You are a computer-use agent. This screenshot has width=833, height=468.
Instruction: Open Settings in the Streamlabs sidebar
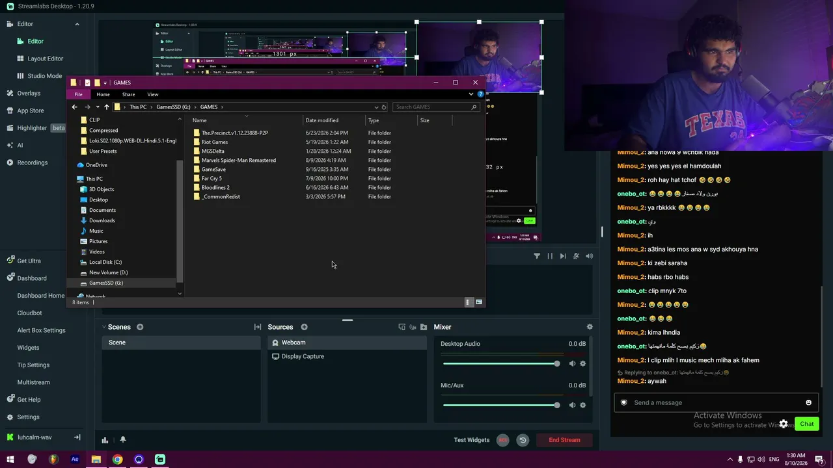(x=28, y=417)
